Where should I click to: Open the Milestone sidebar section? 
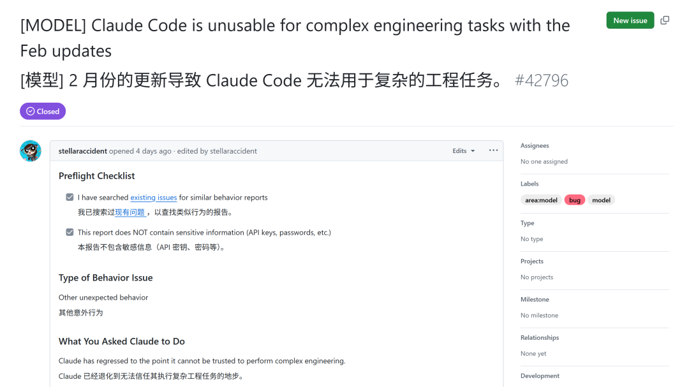click(535, 300)
